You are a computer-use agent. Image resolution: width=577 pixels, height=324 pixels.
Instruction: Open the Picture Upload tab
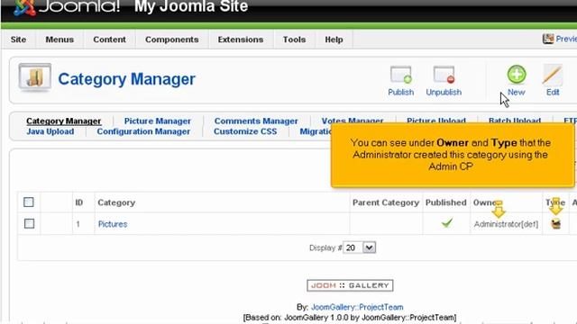436,120
